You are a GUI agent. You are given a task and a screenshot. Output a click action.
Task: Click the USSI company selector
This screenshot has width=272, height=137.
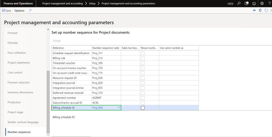pos(230,4)
